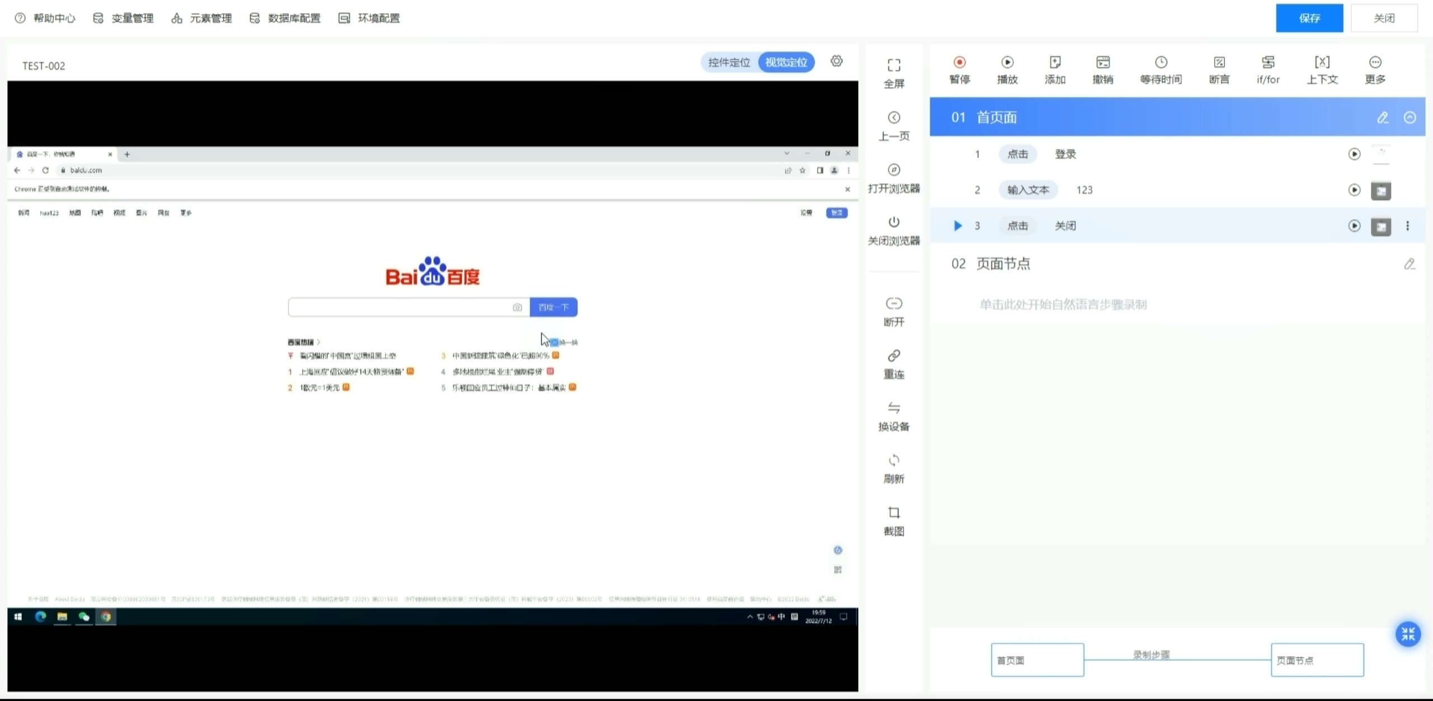
Task: Click 单击此处开始自然语言步骤录制 input area
Action: [x=1063, y=304]
